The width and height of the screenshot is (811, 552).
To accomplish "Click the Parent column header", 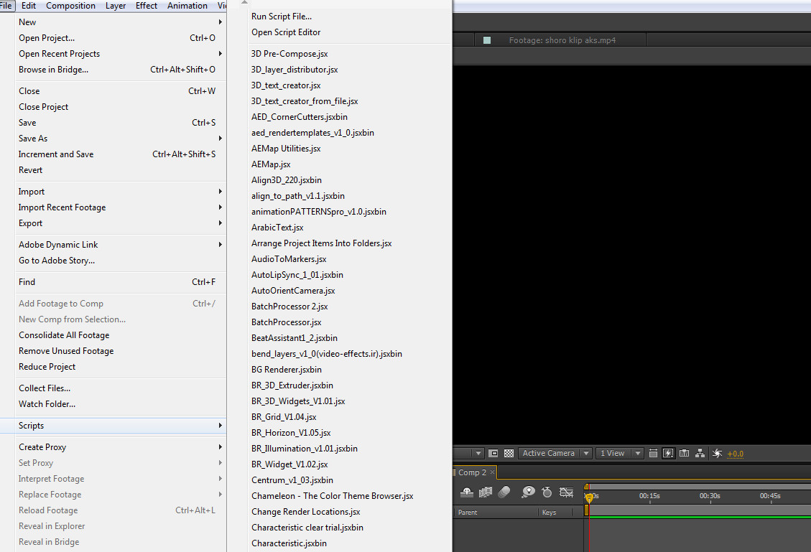I will 468,513.
